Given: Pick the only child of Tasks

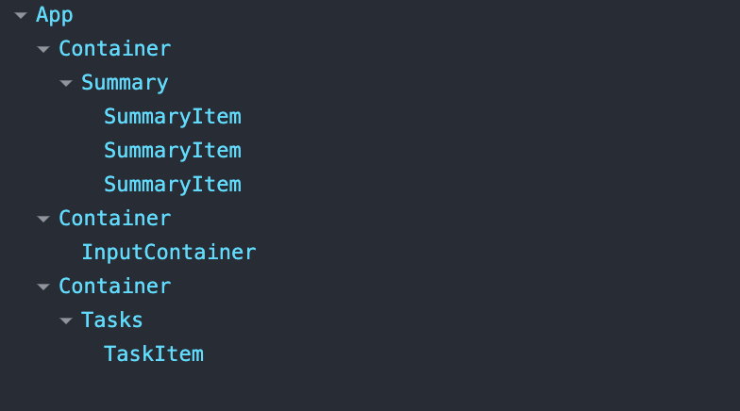Looking at the screenshot, I should 154,354.
